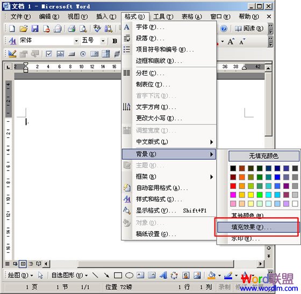Click the Print icon in toolbar
Viewport: 301px width, 294px height.
pos(71,29)
